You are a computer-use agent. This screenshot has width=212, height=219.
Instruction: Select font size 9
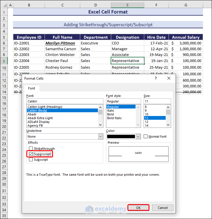click(x=155, y=111)
